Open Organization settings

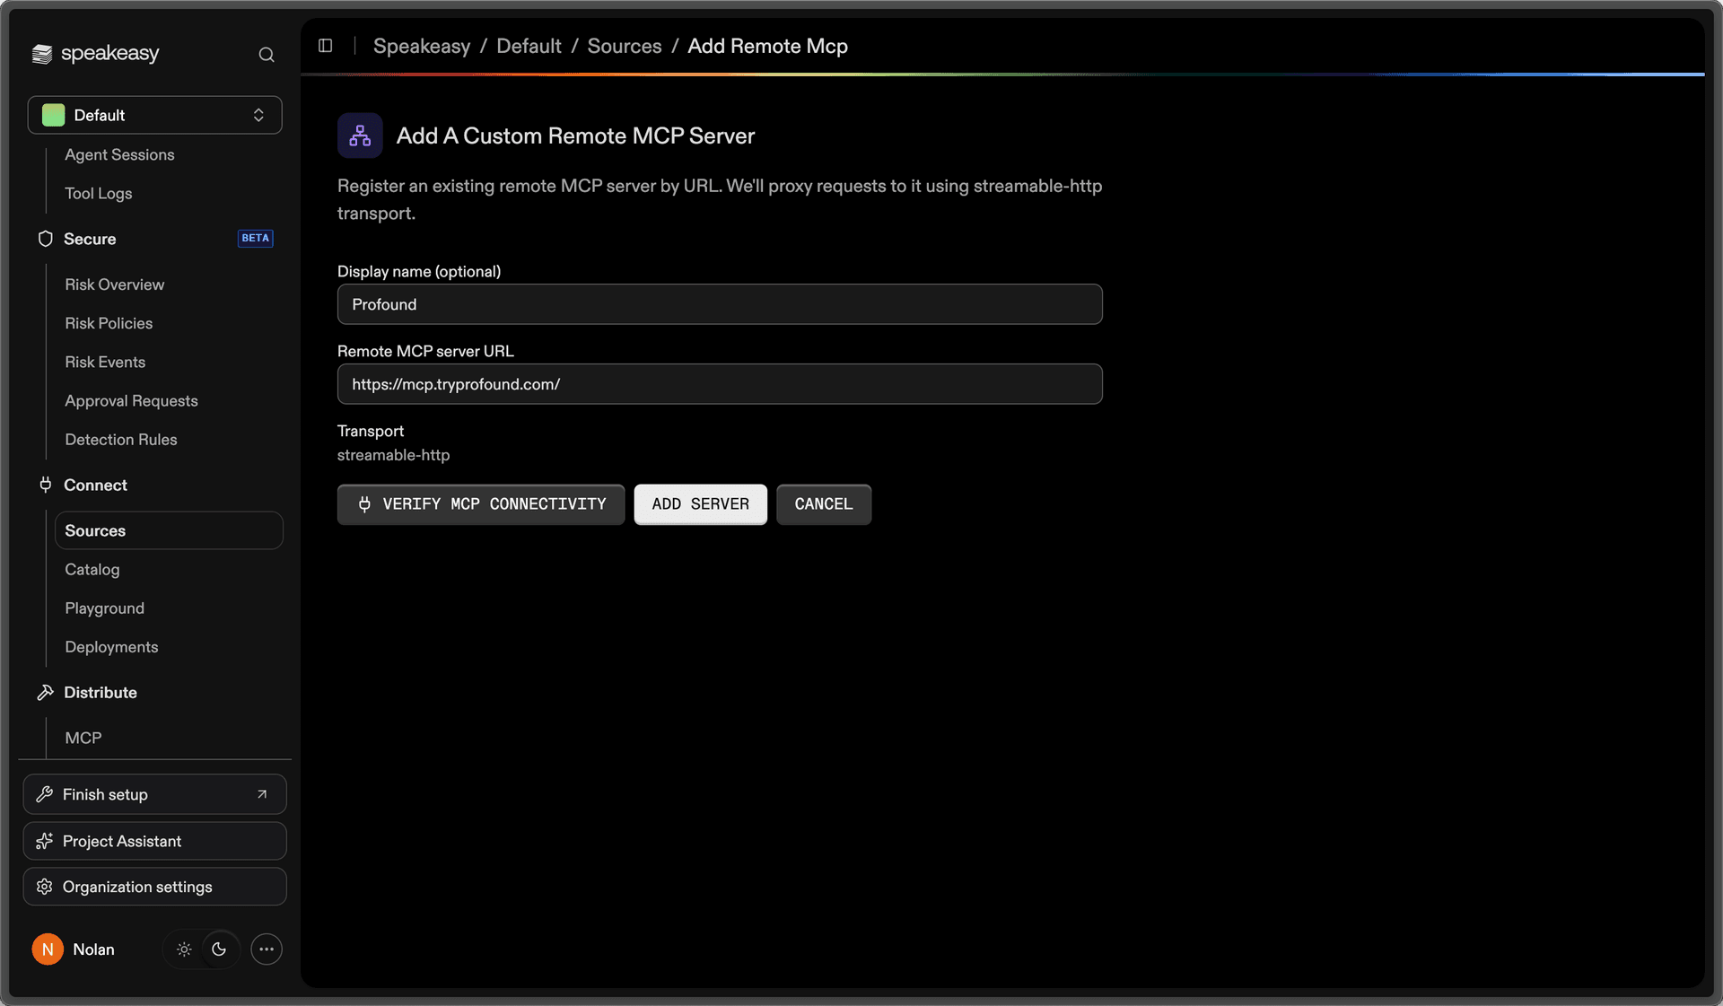pyautogui.click(x=154, y=887)
